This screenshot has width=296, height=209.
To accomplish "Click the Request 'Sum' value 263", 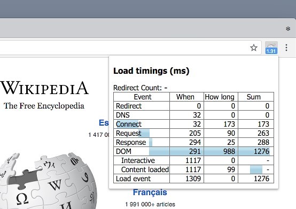I will (263, 133).
